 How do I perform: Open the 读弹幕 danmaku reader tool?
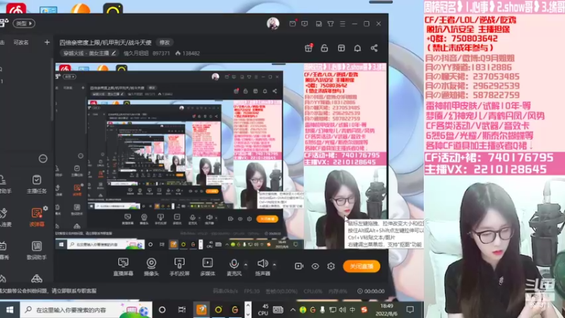(37, 217)
